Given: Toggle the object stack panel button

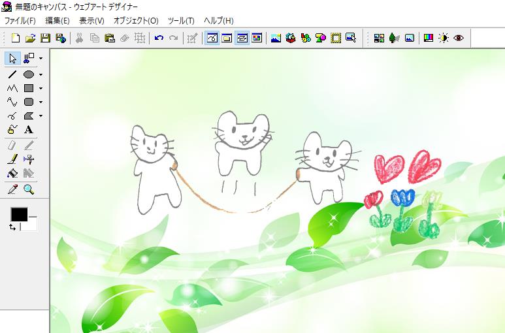Looking at the screenshot, I should click(x=242, y=38).
